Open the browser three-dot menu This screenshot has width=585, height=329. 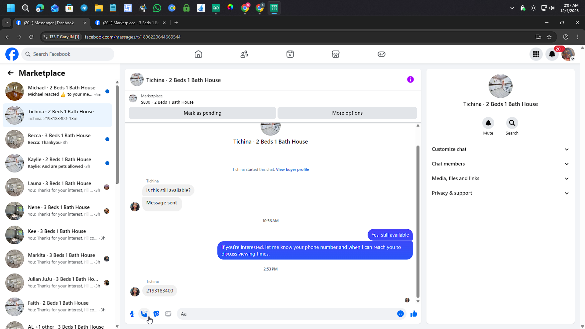tap(578, 37)
